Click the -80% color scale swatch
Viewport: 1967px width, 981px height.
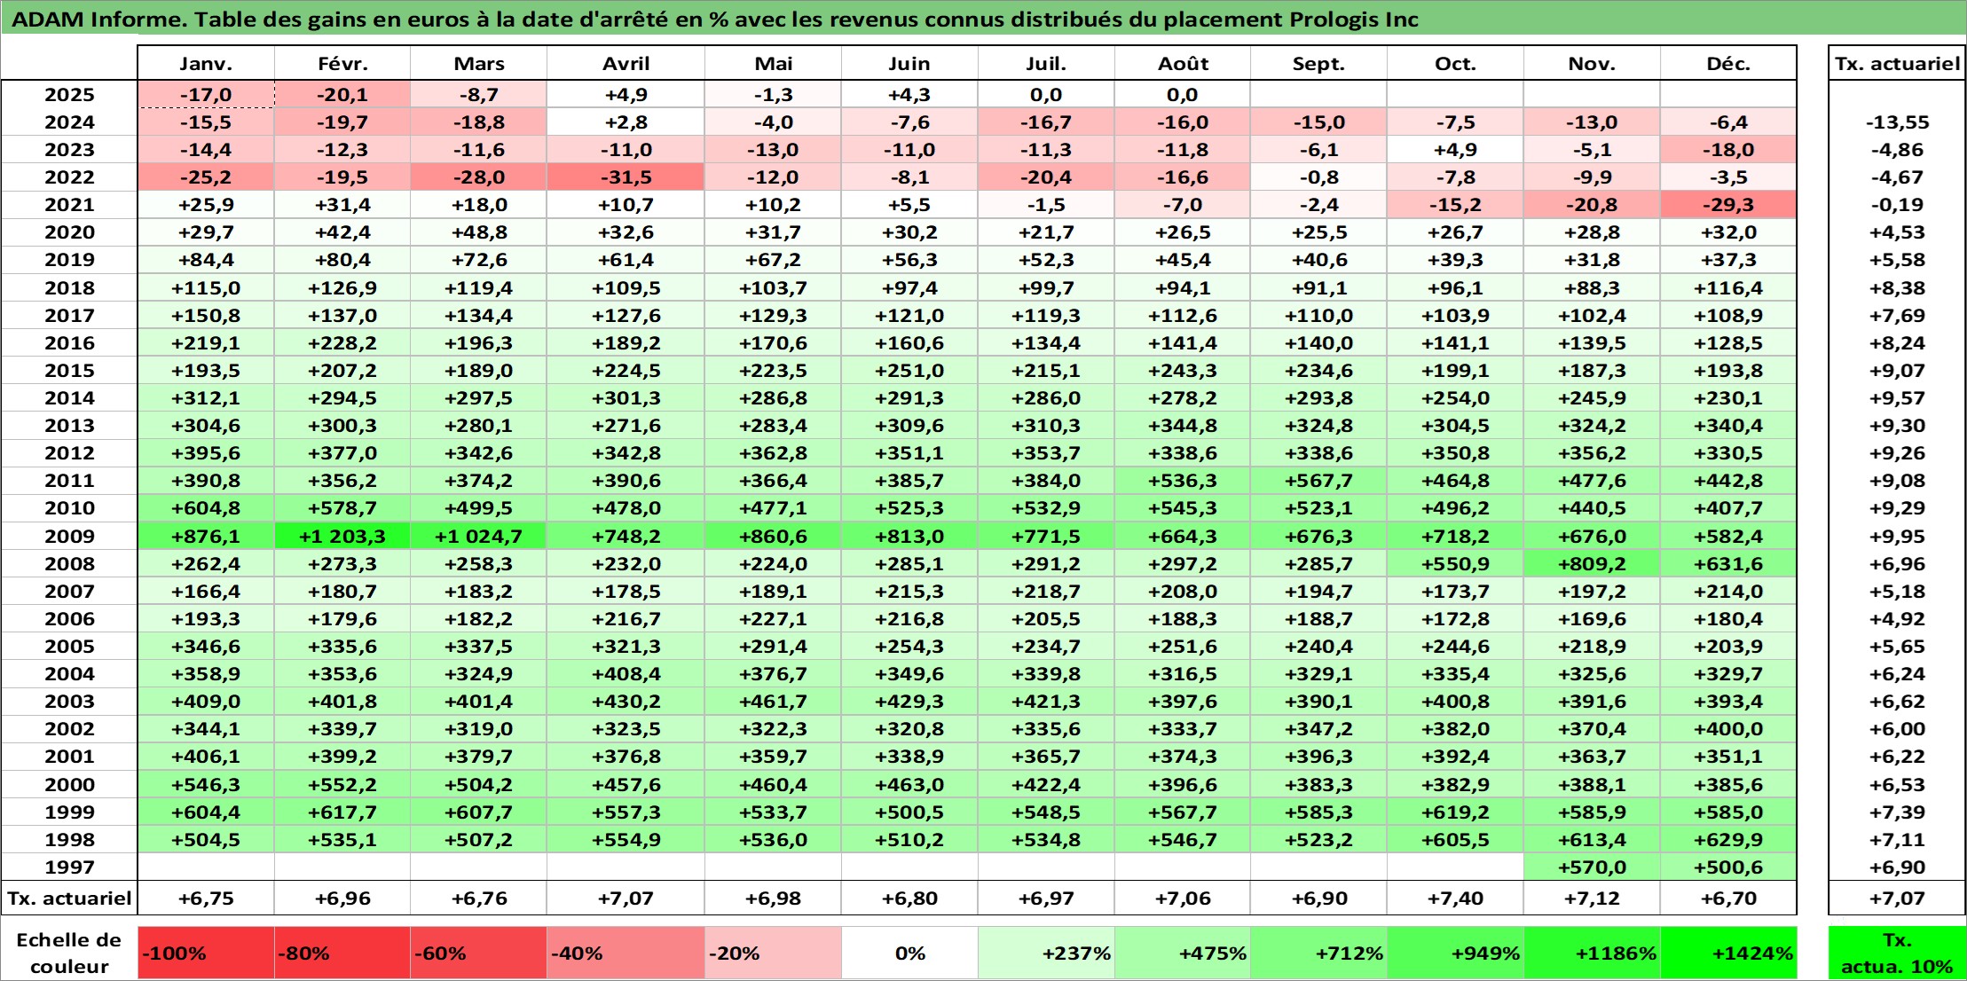point(342,954)
